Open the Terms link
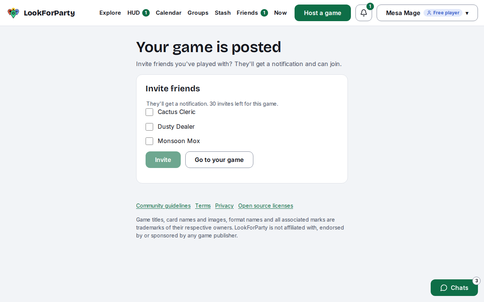 point(203,206)
